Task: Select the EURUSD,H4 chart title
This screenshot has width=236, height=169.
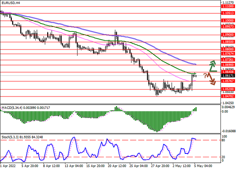Action: click(x=11, y=3)
